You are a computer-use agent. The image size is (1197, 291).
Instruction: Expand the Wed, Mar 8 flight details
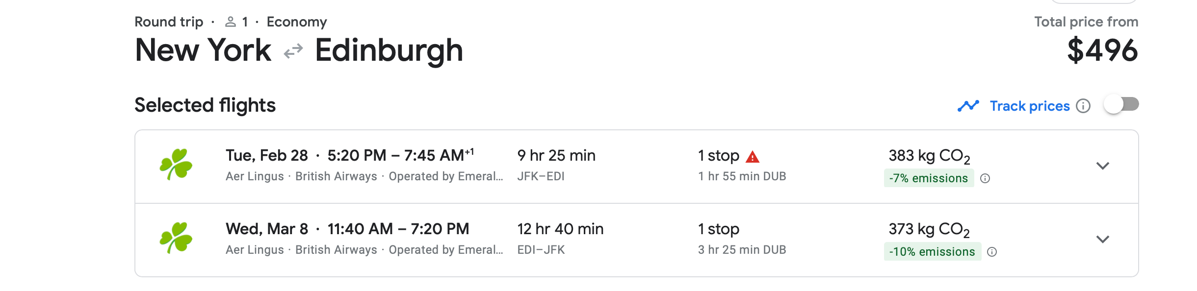tap(1103, 240)
